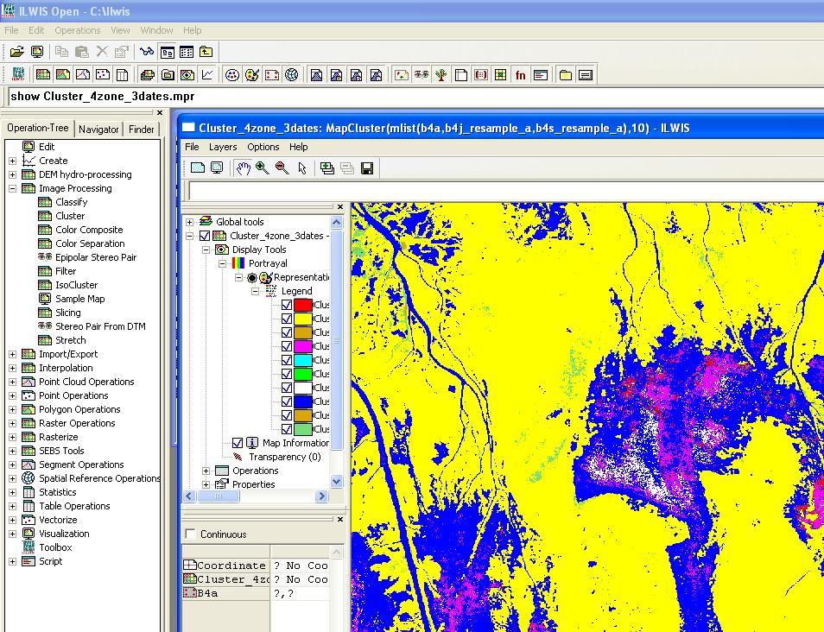This screenshot has width=824, height=632.
Task: Switch to the Navigator tab
Action: (98, 130)
